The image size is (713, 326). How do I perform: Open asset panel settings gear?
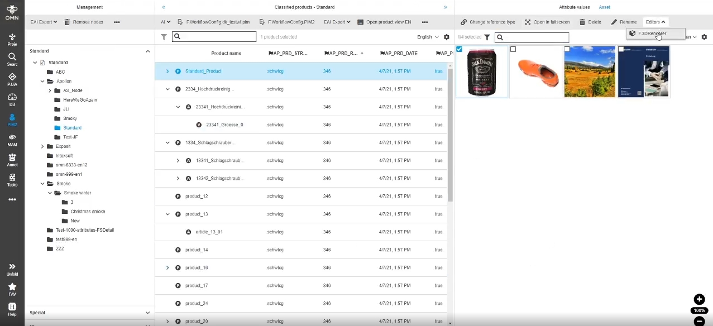[x=704, y=37]
